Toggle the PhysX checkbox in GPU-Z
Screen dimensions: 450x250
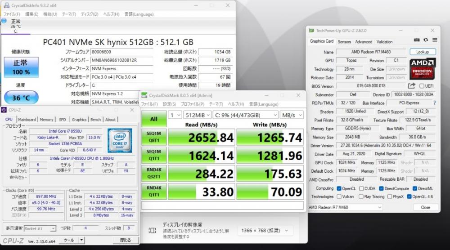tap(389, 196)
